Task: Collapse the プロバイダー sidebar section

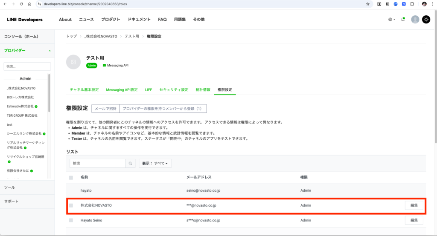Action: coord(27,50)
